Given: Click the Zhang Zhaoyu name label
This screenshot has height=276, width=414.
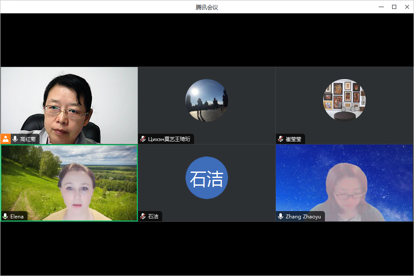Looking at the screenshot, I should pos(303,217).
